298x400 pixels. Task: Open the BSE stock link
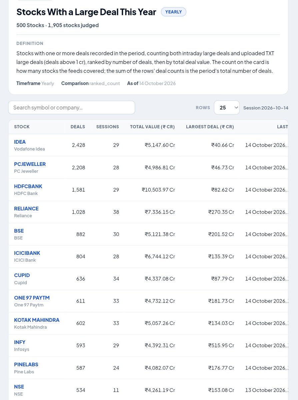(19, 231)
